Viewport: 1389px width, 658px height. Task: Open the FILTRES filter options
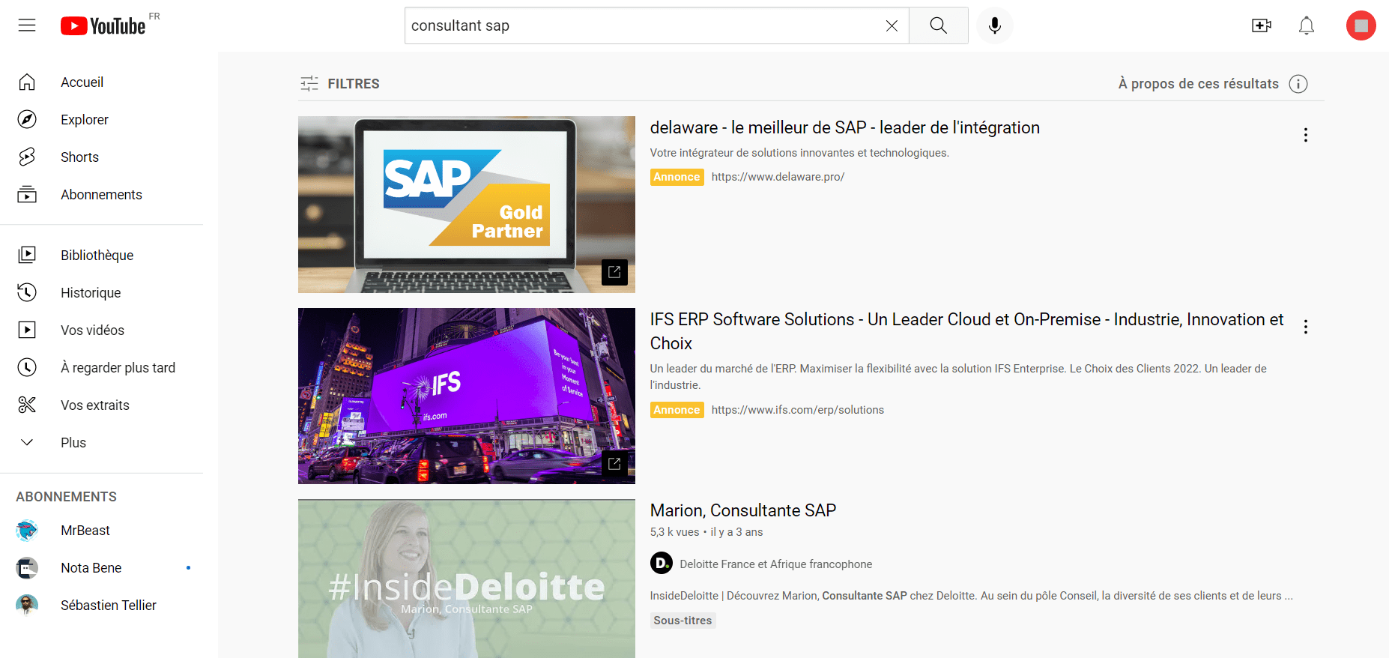(x=339, y=84)
